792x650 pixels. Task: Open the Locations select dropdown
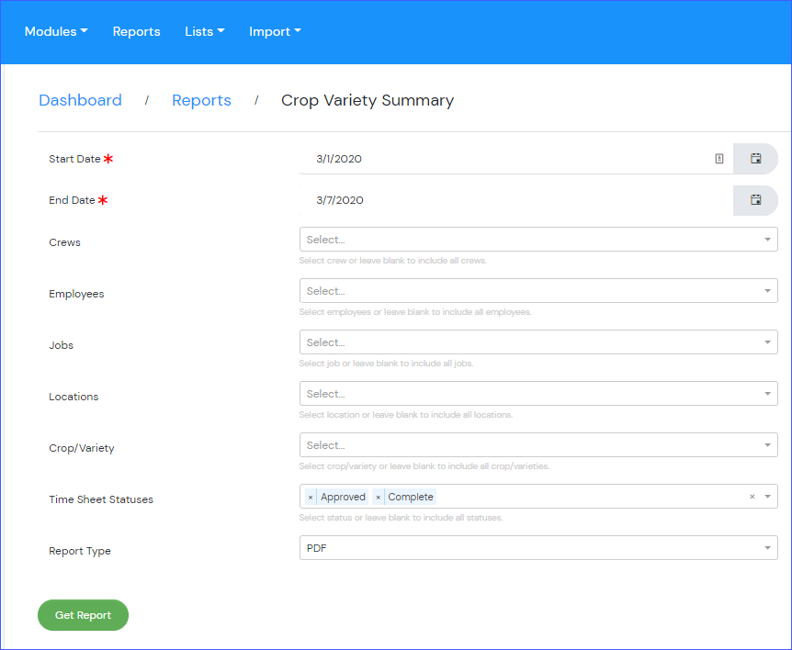click(538, 394)
